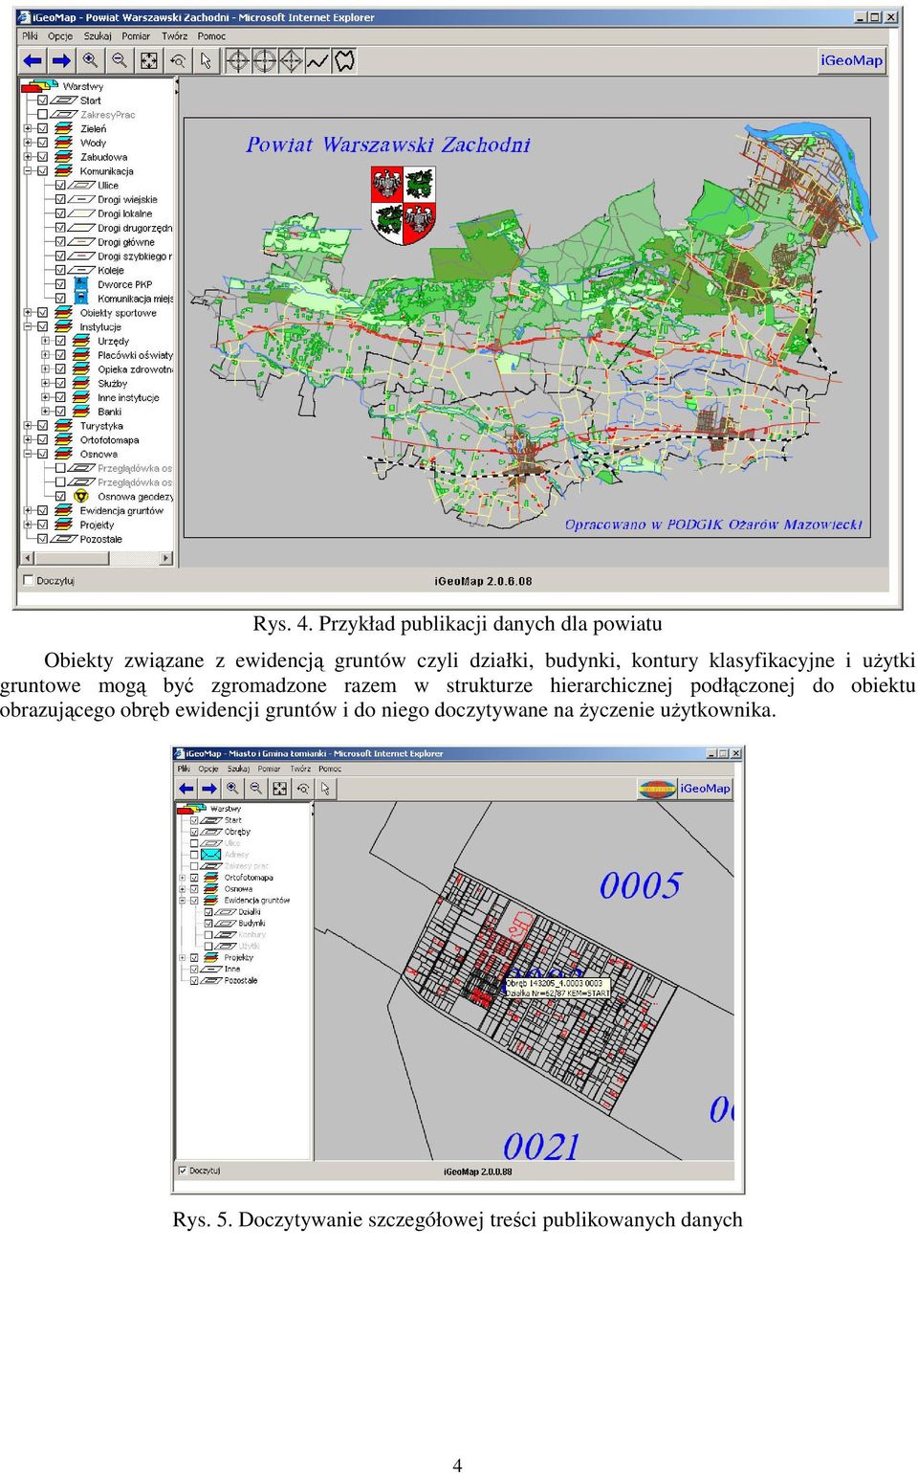The width and height of the screenshot is (918, 1473).
Task: Click layer panel horizontal scrollbar left arrow
Action: pyautogui.click(x=27, y=558)
